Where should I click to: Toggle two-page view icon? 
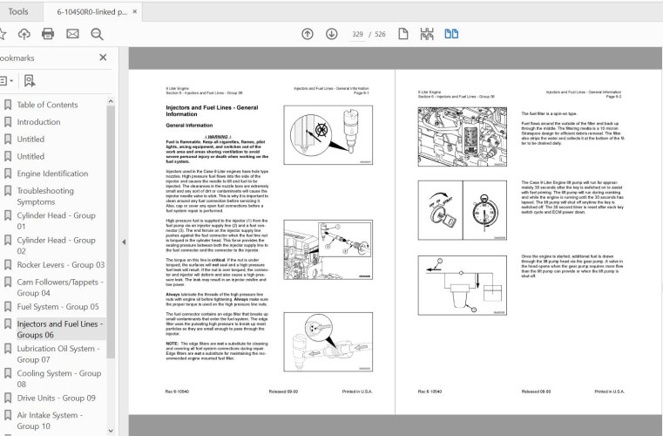click(x=451, y=34)
